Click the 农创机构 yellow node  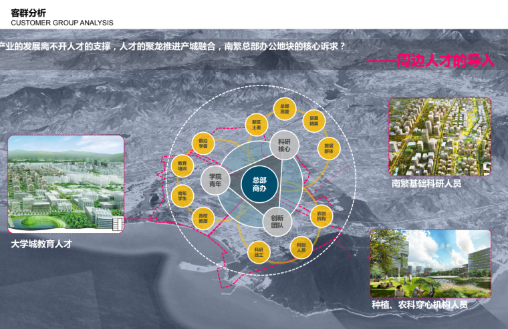(322, 216)
